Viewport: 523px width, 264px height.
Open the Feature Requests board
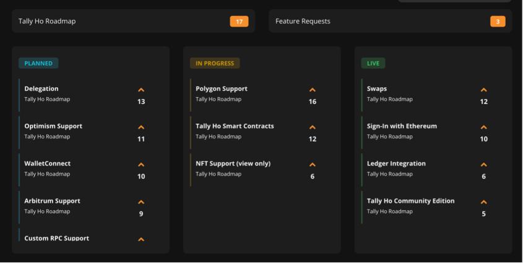391,21
